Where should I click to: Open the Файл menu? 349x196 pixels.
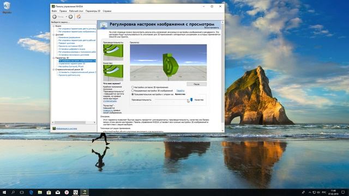tap(54, 11)
